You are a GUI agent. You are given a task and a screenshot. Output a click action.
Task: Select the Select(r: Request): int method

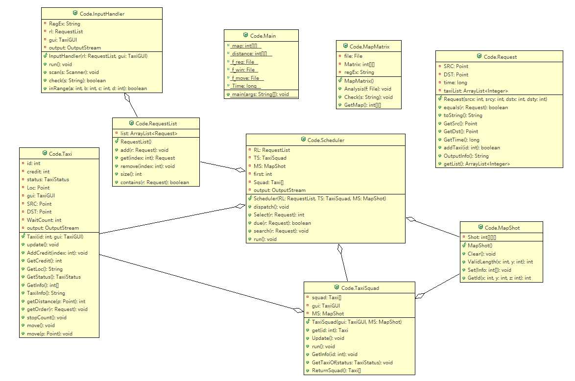279,214
